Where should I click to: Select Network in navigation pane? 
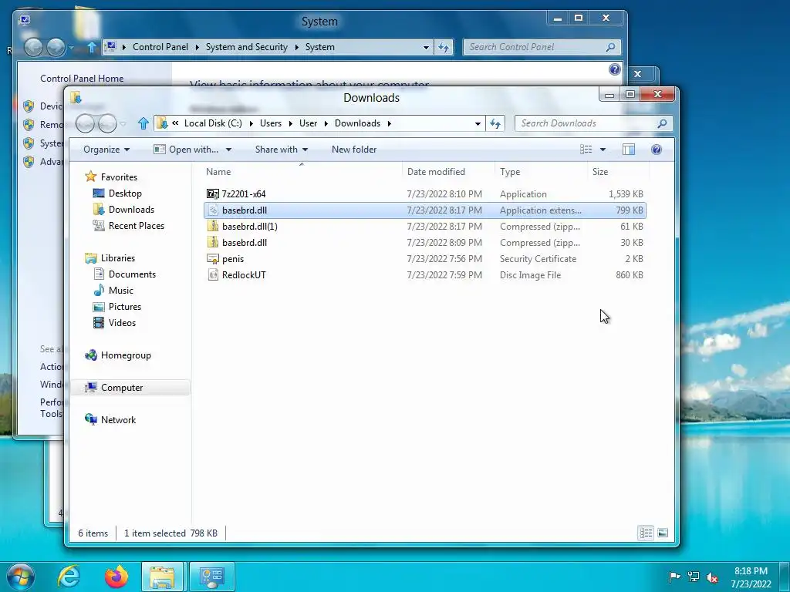[118, 420]
